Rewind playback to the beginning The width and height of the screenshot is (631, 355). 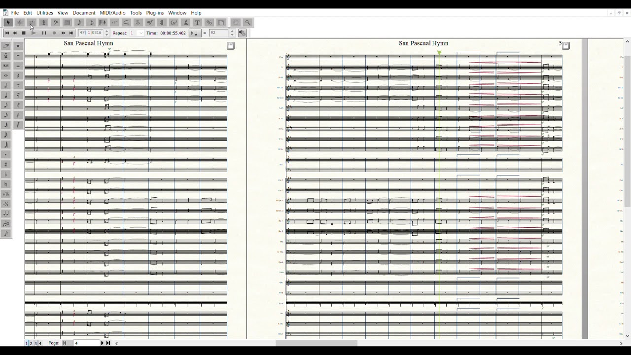pos(7,33)
